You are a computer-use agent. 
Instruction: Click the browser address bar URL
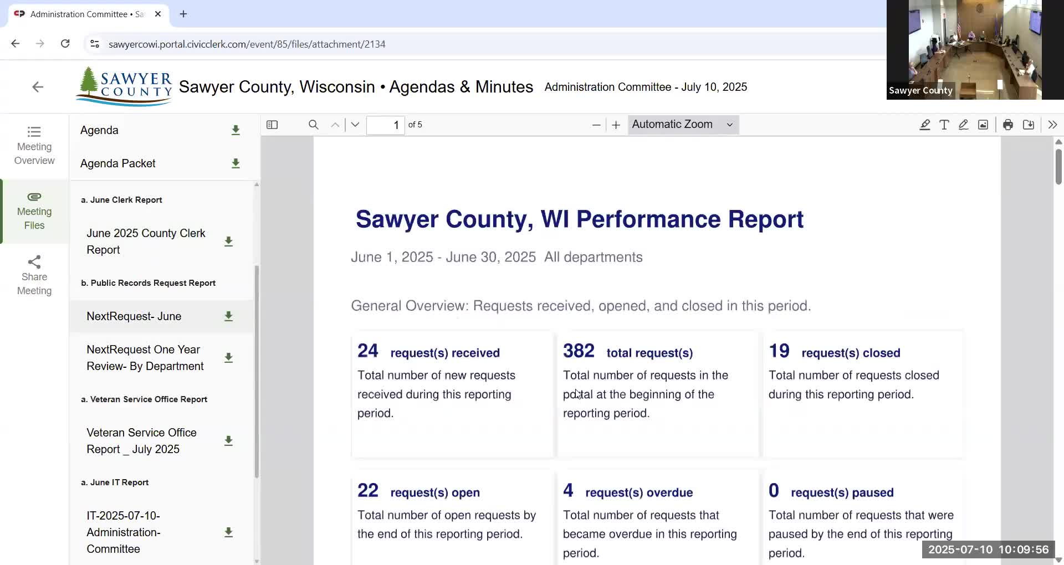tap(247, 44)
